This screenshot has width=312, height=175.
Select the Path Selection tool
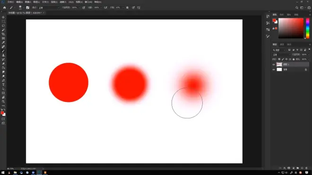click(3, 89)
